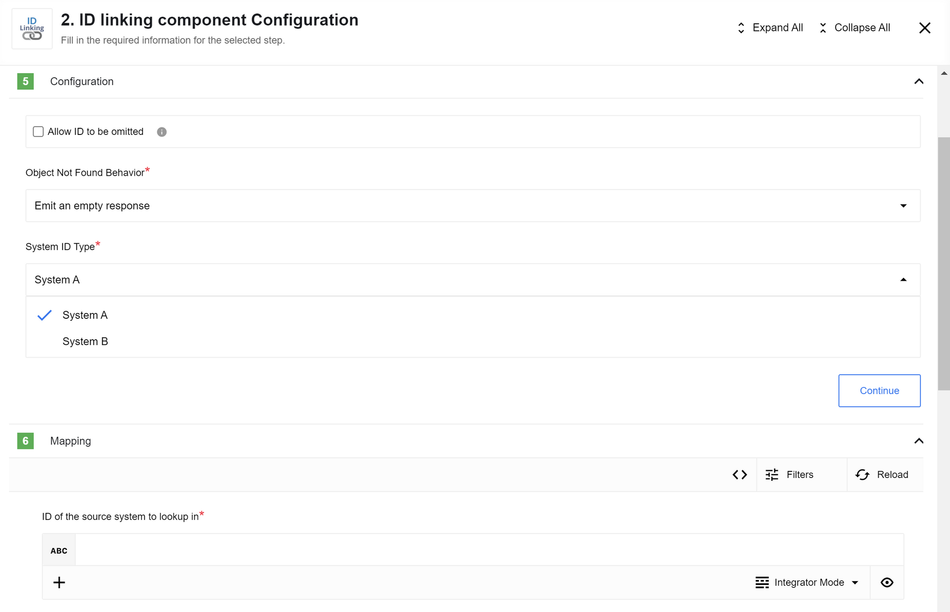The image size is (950, 612).
Task: Toggle the Allow ID to be omitted checkbox
Action: pos(38,132)
